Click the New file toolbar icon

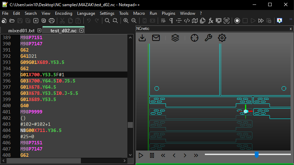pyautogui.click(x=4, y=21)
